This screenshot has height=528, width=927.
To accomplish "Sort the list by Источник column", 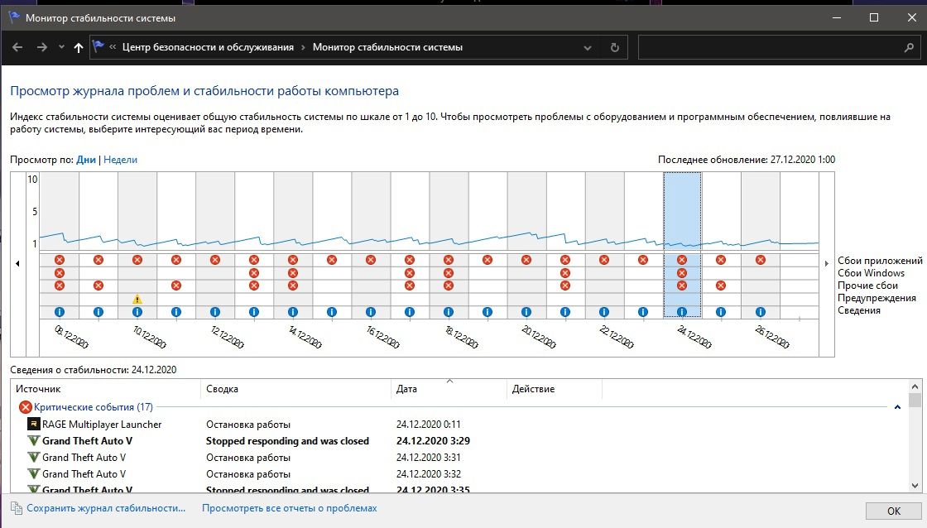I will tap(106, 389).
